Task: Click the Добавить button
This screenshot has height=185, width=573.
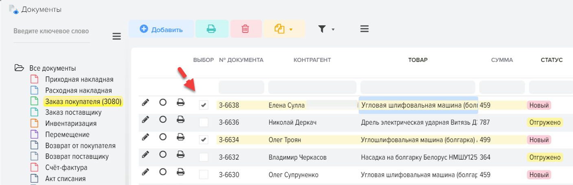Action: [x=161, y=29]
